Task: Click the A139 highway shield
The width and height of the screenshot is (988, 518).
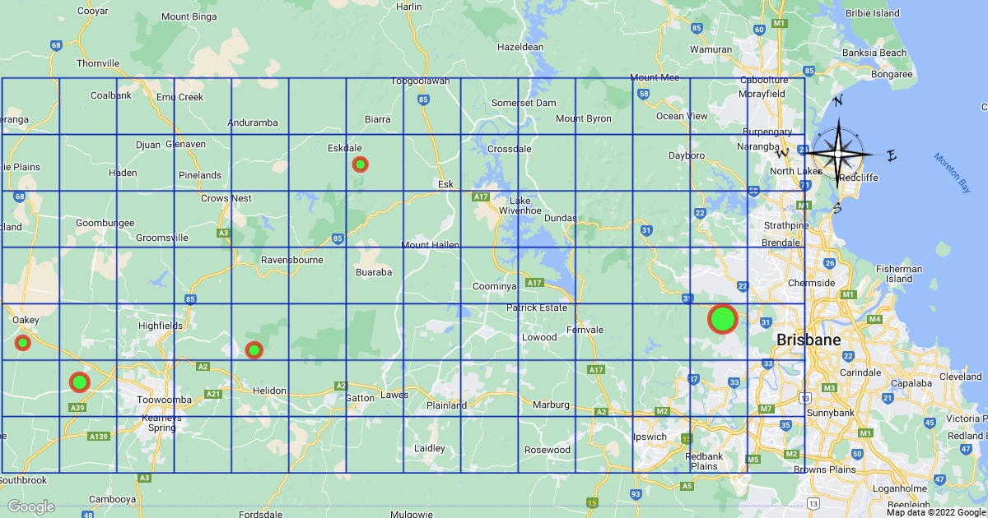Action: (x=98, y=436)
